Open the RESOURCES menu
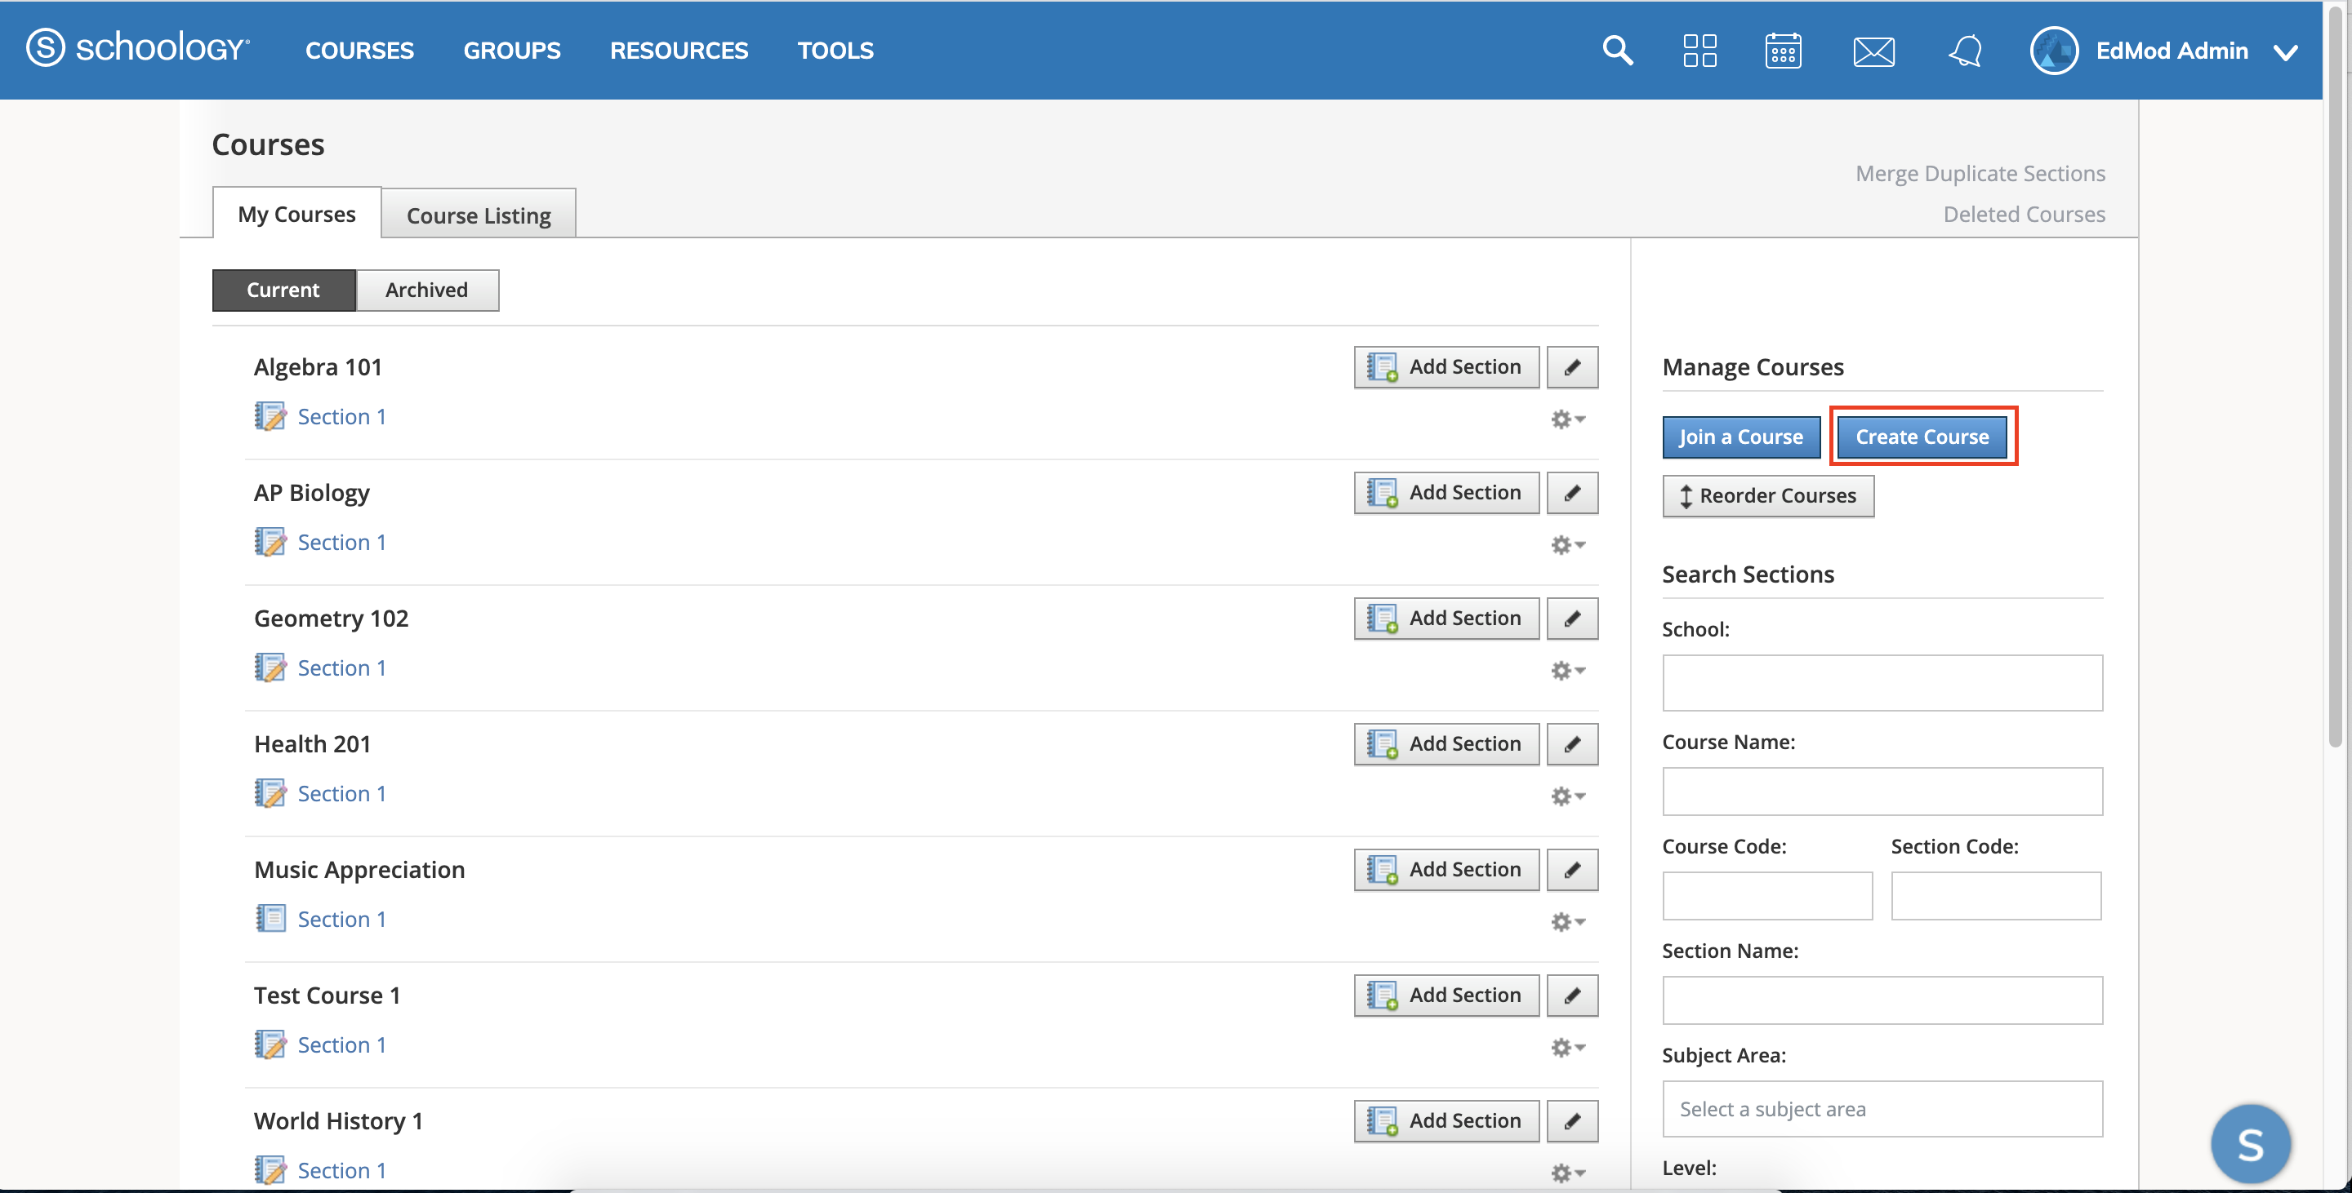This screenshot has width=2352, height=1193. point(679,50)
